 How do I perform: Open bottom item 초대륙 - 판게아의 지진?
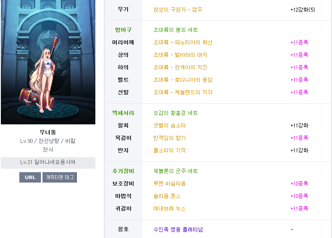(x=180, y=68)
